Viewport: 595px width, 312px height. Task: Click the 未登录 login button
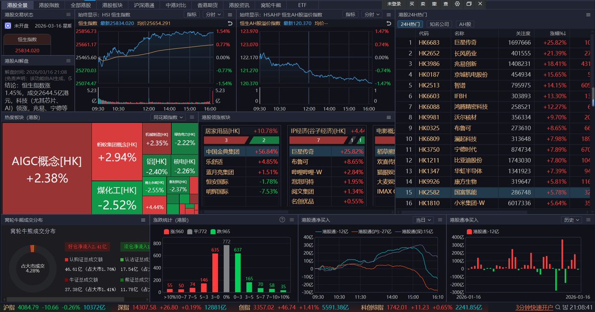394,4
